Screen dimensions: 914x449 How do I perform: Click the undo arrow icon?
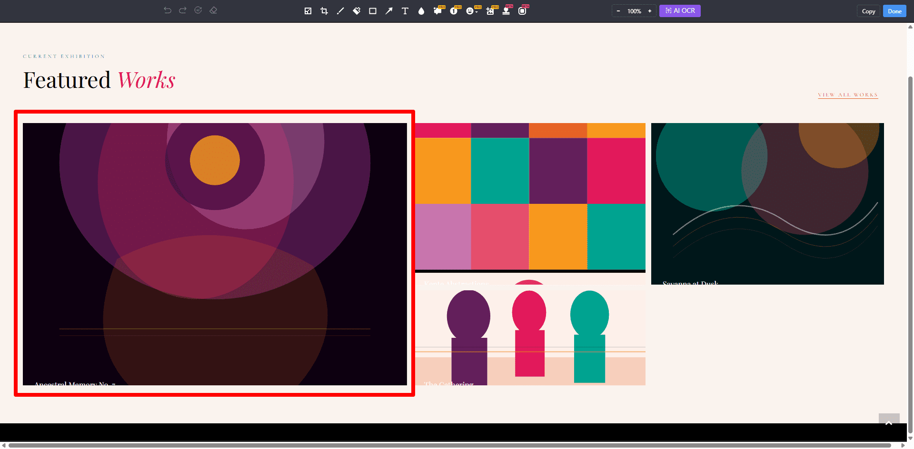pos(168,10)
